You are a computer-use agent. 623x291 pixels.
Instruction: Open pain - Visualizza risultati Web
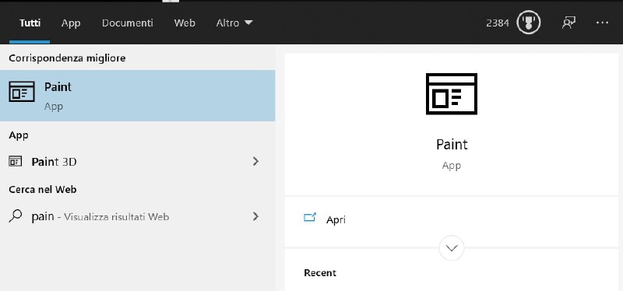click(x=138, y=217)
